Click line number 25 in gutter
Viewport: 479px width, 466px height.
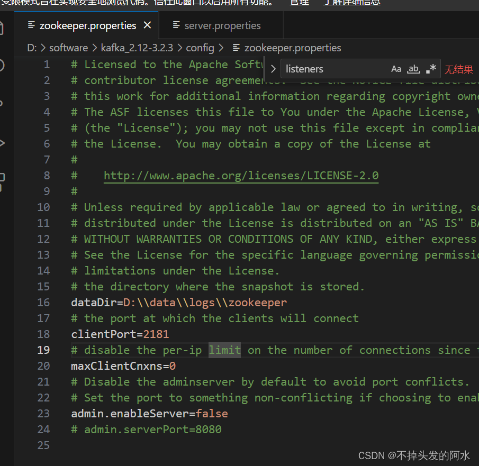pos(43,445)
